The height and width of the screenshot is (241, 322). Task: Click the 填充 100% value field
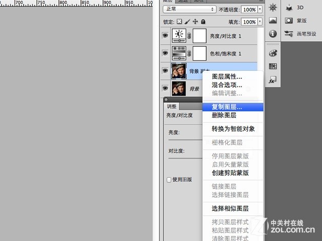pos(250,22)
